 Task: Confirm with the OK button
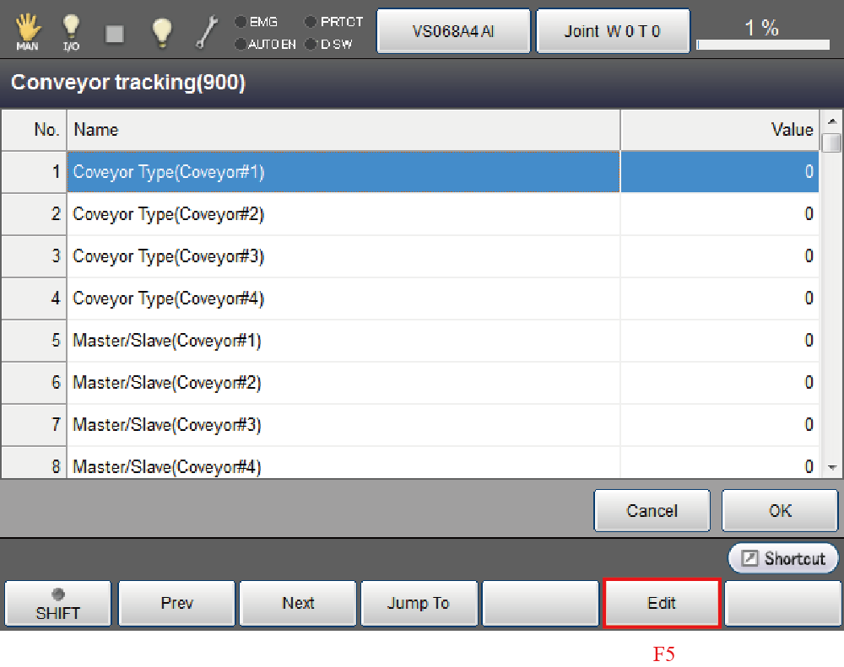point(780,511)
